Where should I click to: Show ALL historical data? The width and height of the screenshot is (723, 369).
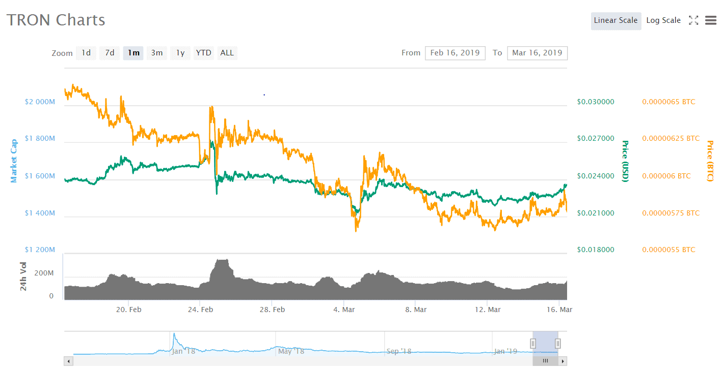(x=227, y=53)
